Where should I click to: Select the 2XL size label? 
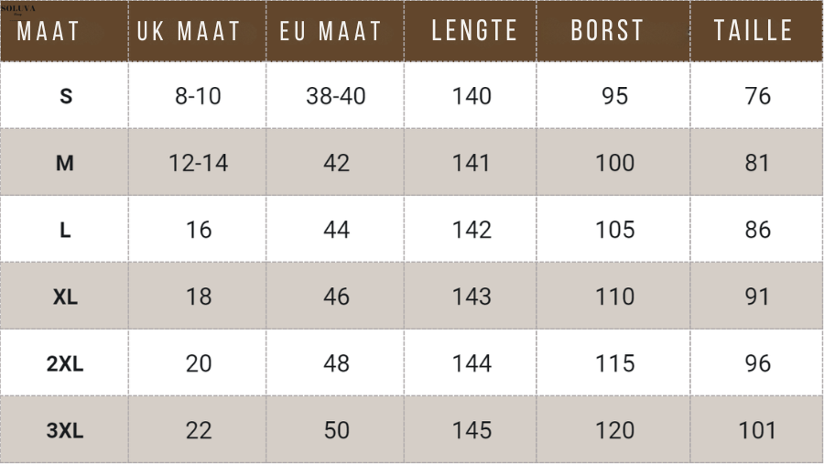pos(65,364)
